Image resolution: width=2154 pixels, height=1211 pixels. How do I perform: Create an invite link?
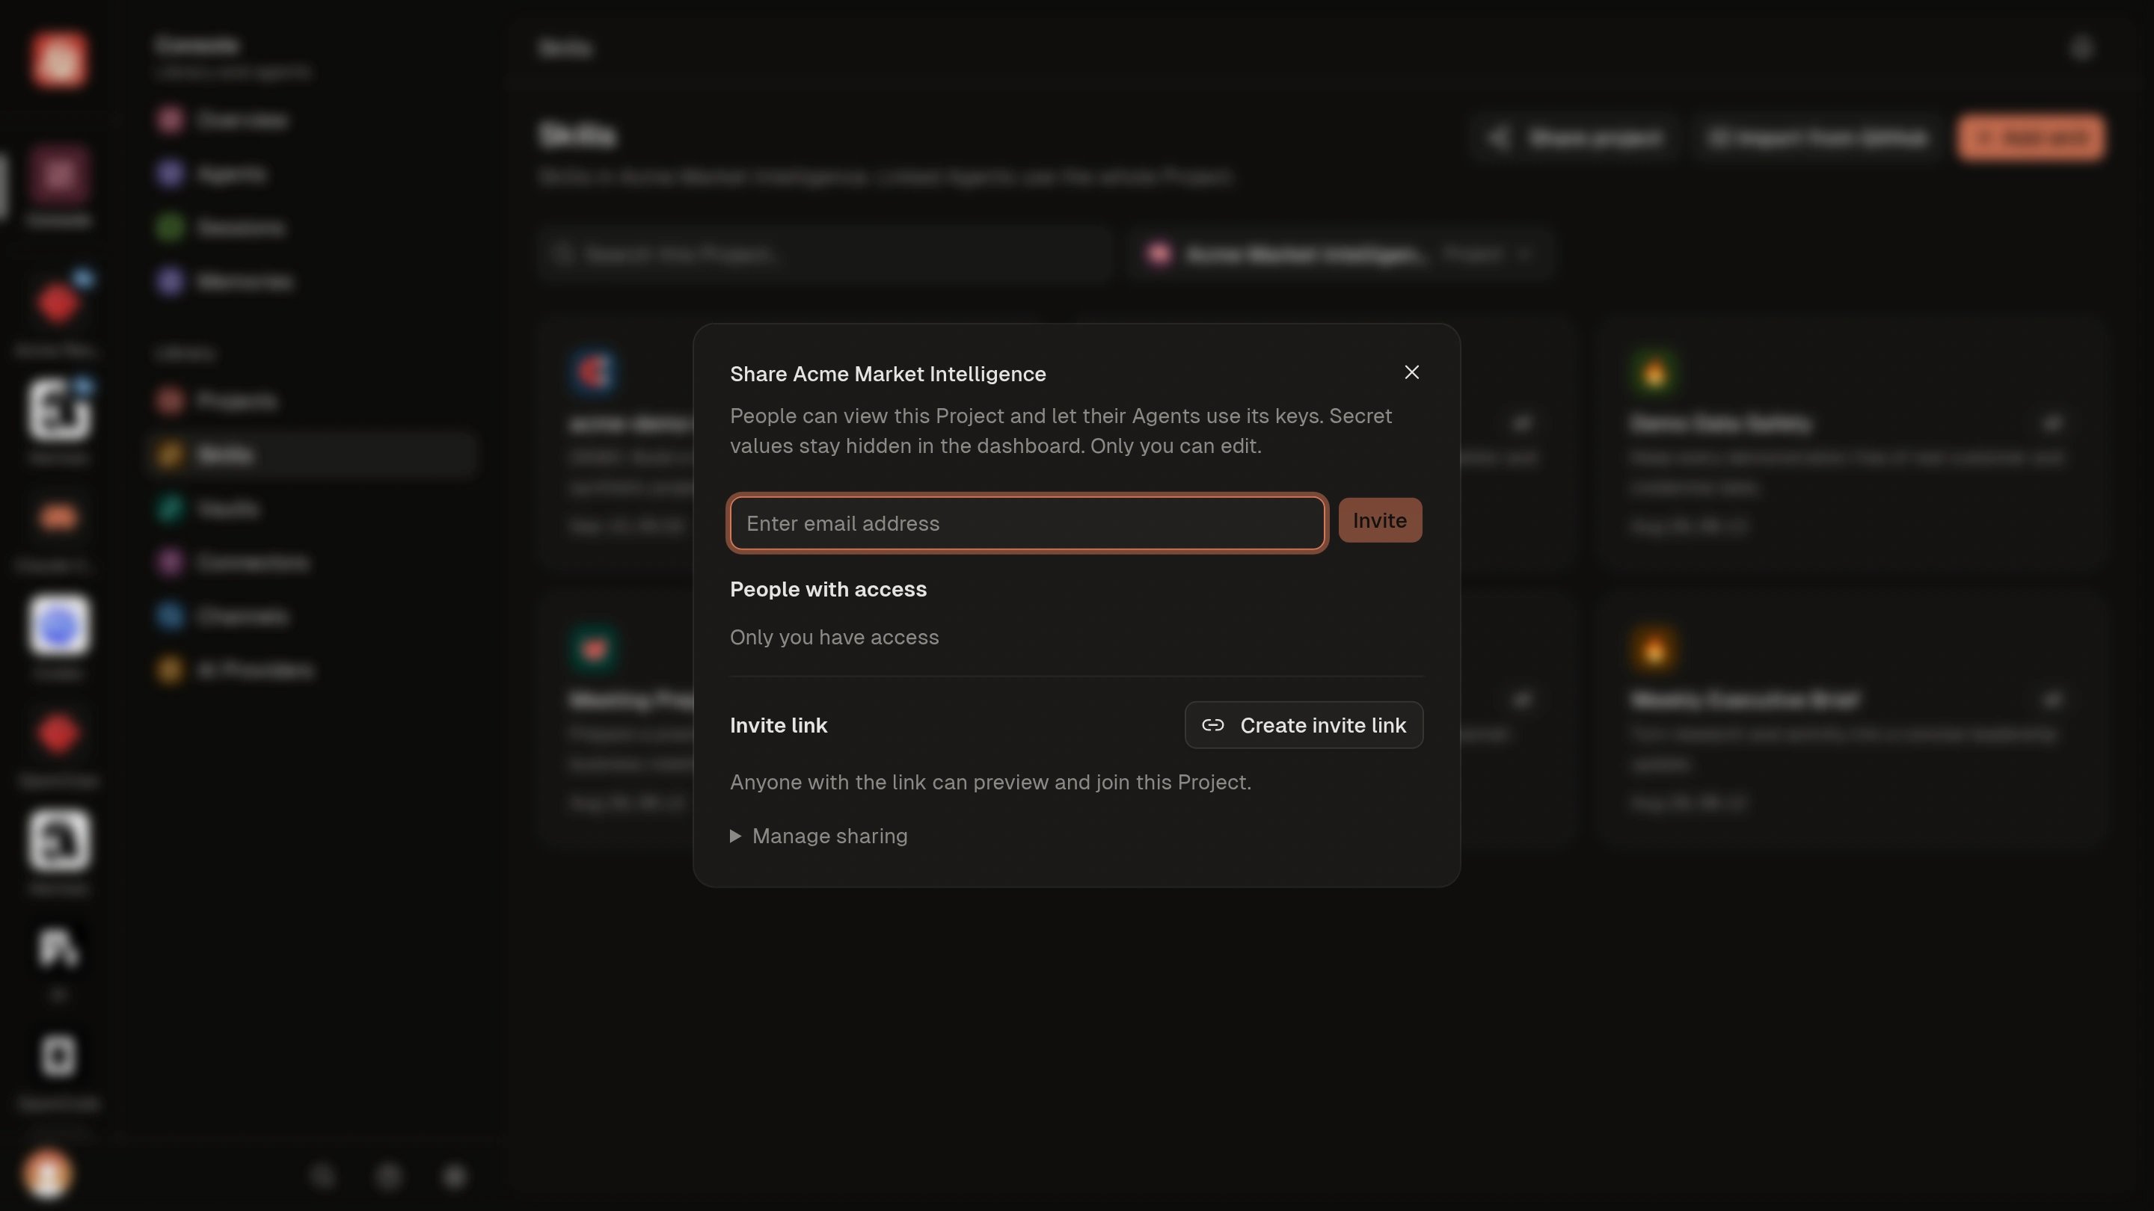[x=1304, y=724]
